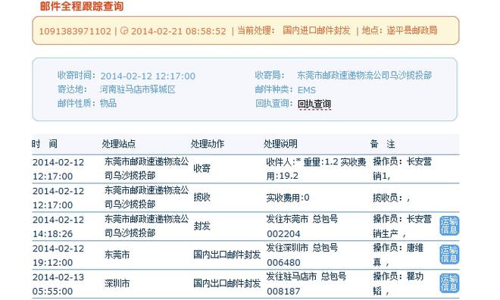The width and height of the screenshot is (500, 300).
Task: Click location text 遂平县邮政局
Action: coord(411,30)
